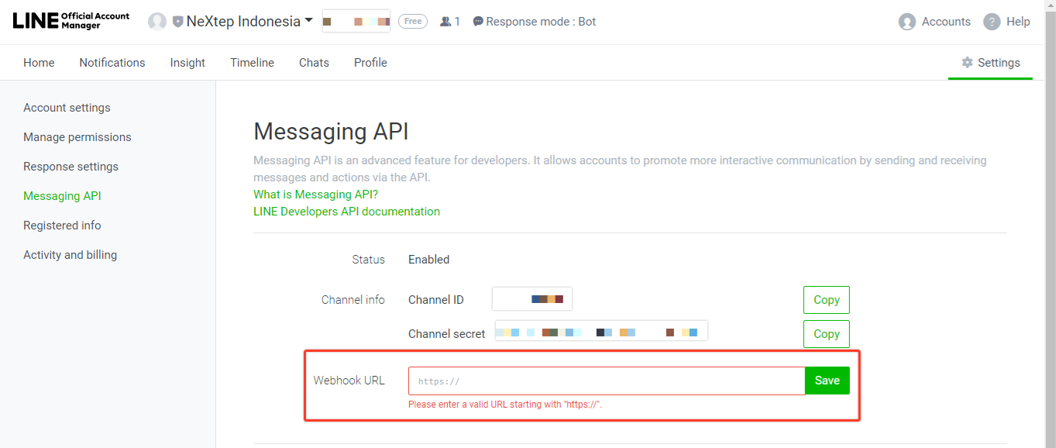Open the Notifications tab
This screenshot has width=1056, height=448.
tap(112, 63)
